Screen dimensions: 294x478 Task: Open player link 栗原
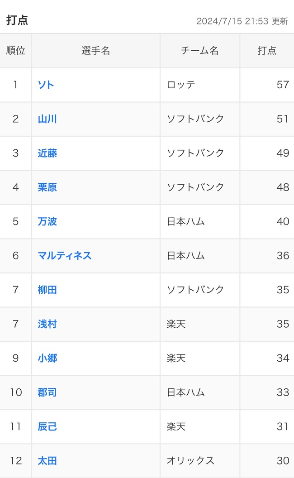click(x=47, y=187)
